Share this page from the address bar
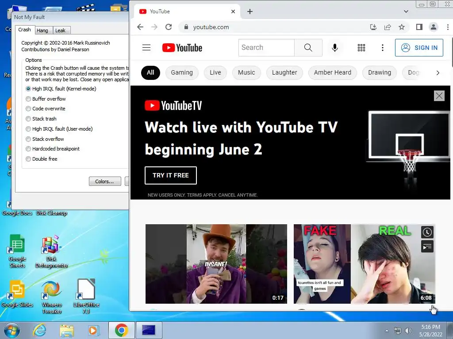Viewport: 453px width, 339px height. (388, 27)
